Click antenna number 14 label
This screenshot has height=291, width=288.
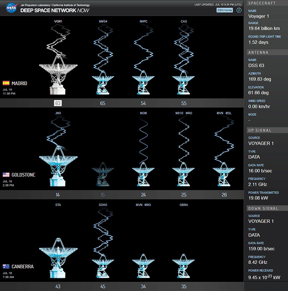tap(58, 195)
